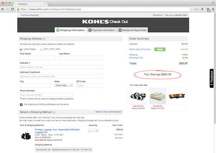216x153 pixels.
Task: Remove the luggage item from order
Action: click(119, 138)
